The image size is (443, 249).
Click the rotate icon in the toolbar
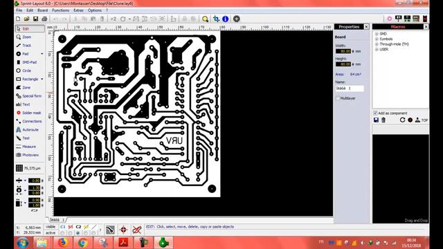[123, 19]
